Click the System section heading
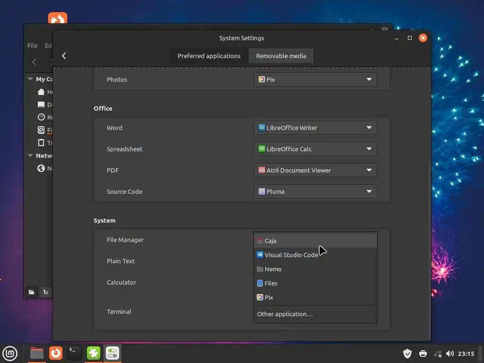The width and height of the screenshot is (484, 363). pos(104,220)
